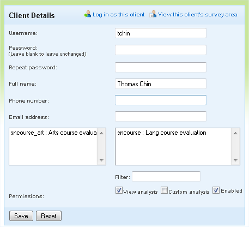This screenshot has height=227, width=249.
Task: Click down arrow of Lang course list scrollbar
Action: tap(235, 160)
